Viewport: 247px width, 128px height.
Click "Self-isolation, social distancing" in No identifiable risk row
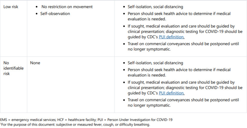pyautogui.click(x=155, y=63)
